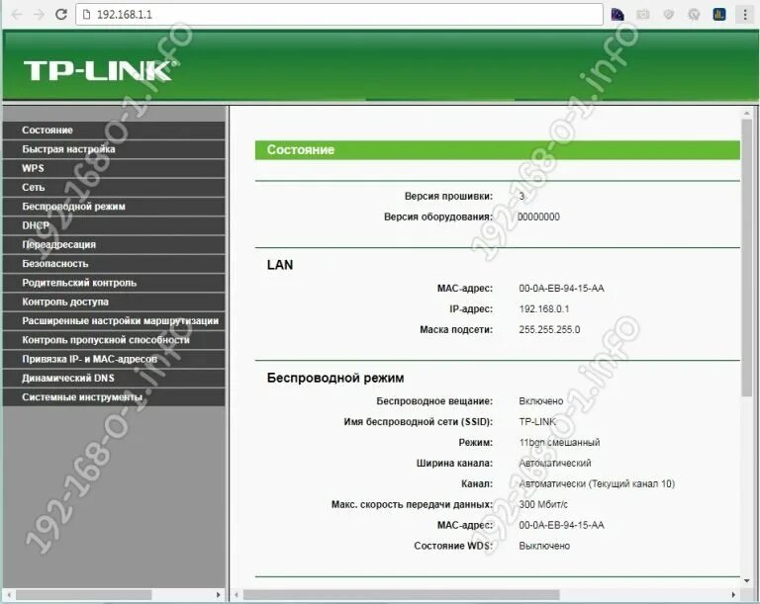Click the TP-LINK logo
This screenshot has width=760, height=604.
99,71
